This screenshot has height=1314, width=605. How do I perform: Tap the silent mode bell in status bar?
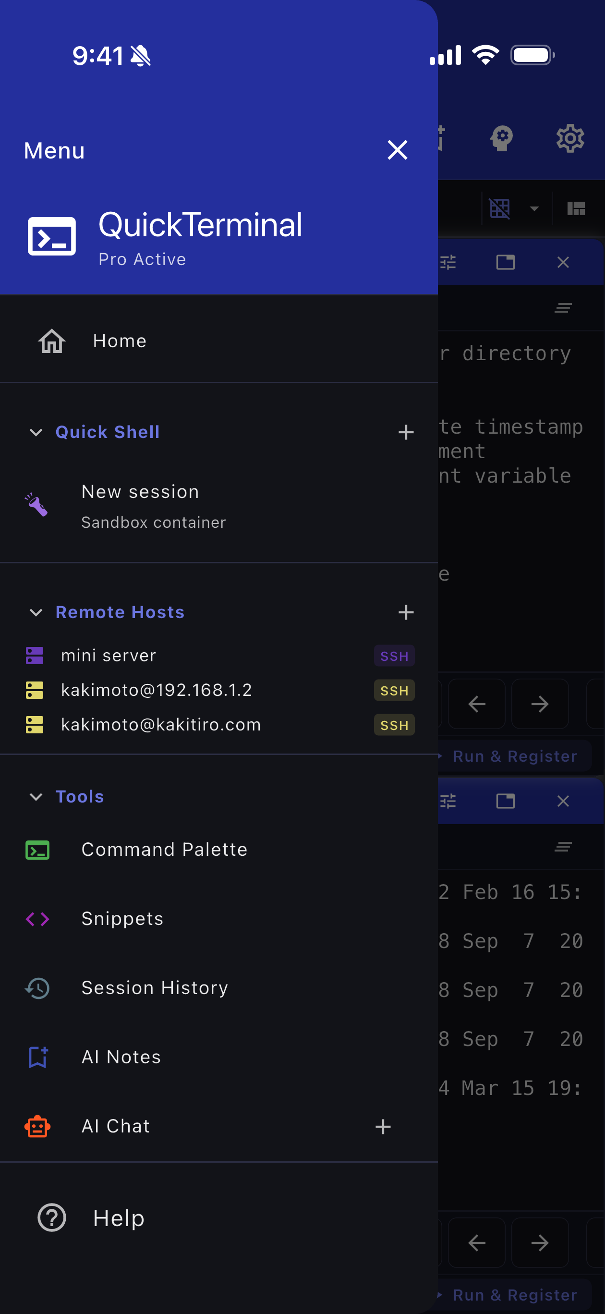[x=140, y=56]
